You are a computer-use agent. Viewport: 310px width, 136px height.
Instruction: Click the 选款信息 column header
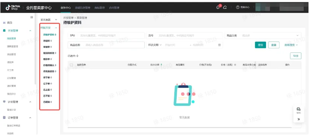(x=81, y=65)
